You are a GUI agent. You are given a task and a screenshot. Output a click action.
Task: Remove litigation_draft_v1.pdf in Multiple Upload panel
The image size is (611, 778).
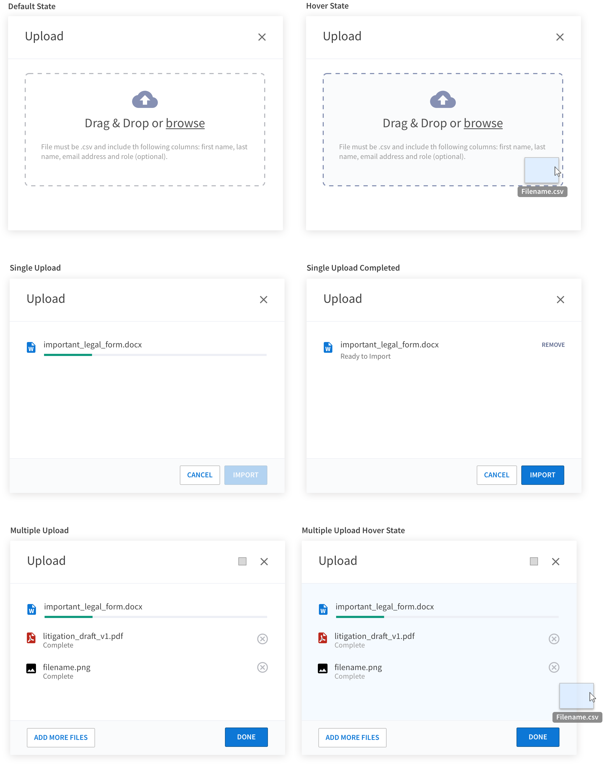262,639
